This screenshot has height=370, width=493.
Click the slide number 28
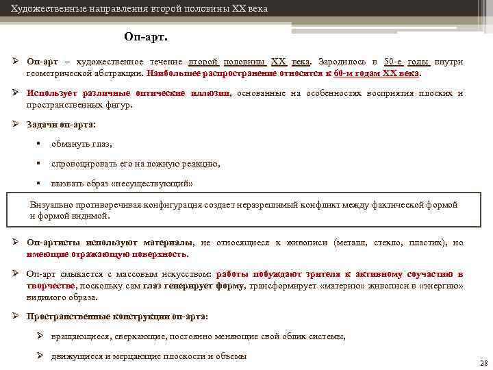click(x=483, y=362)
